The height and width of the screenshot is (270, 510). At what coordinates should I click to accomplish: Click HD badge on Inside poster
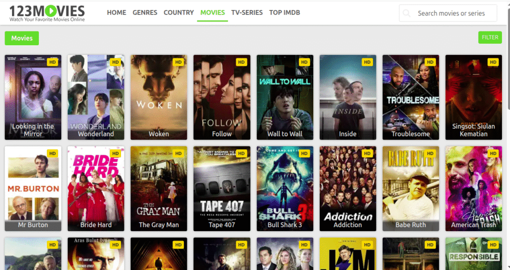click(367, 62)
